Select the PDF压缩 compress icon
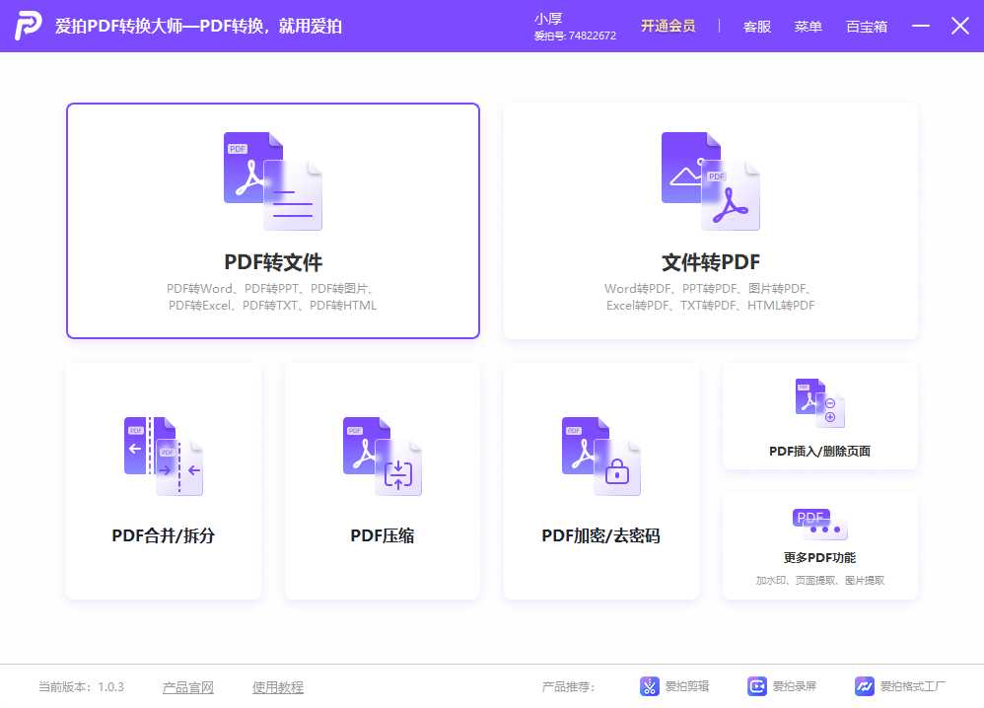The image size is (984, 708). 383,457
